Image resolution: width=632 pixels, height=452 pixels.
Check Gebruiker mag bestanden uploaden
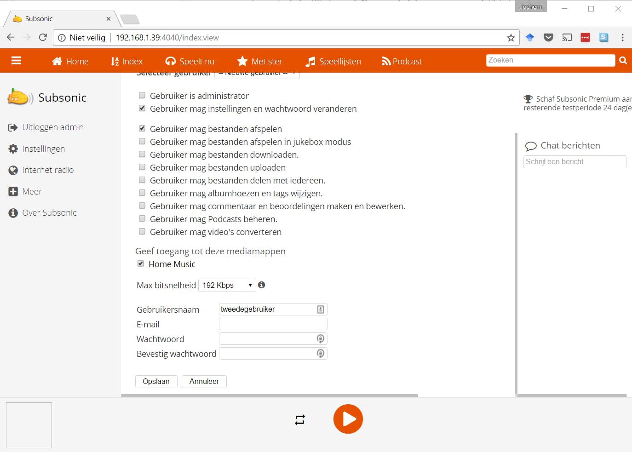tap(142, 167)
